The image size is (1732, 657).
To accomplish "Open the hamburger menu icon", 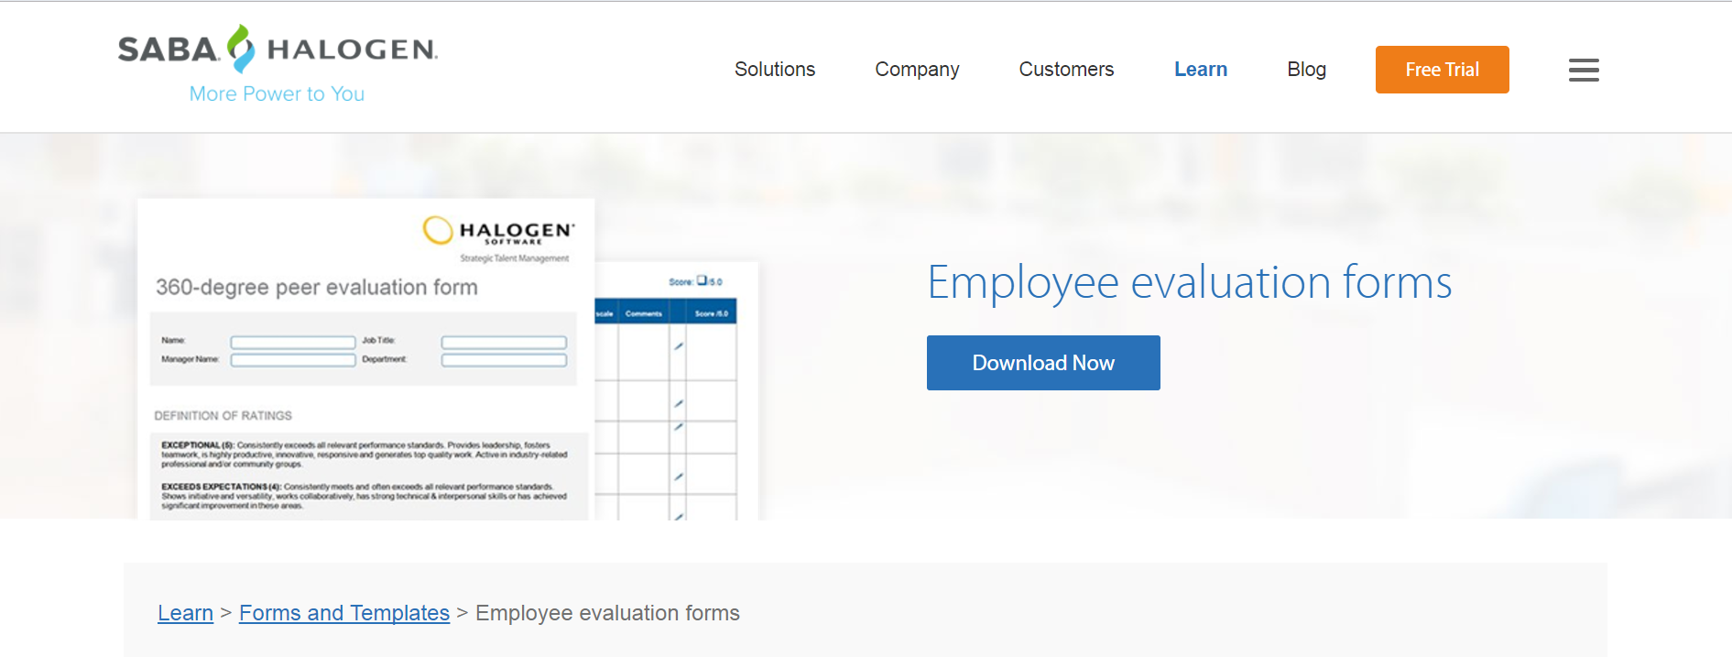I will 1584,70.
